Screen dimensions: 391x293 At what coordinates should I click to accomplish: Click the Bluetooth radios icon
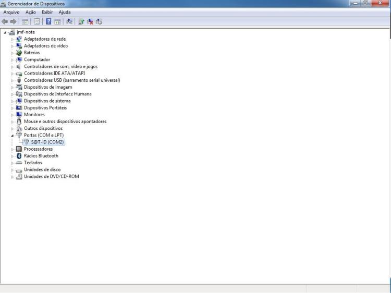pyautogui.click(x=19, y=156)
